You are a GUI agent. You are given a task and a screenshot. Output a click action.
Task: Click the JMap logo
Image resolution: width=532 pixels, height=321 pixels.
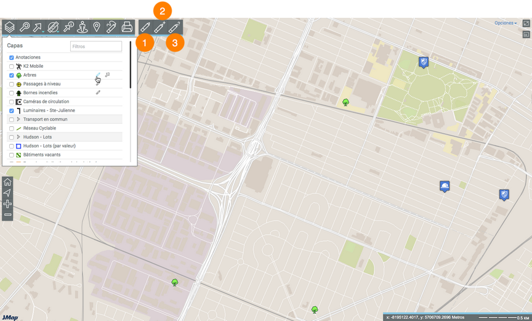click(x=10, y=317)
